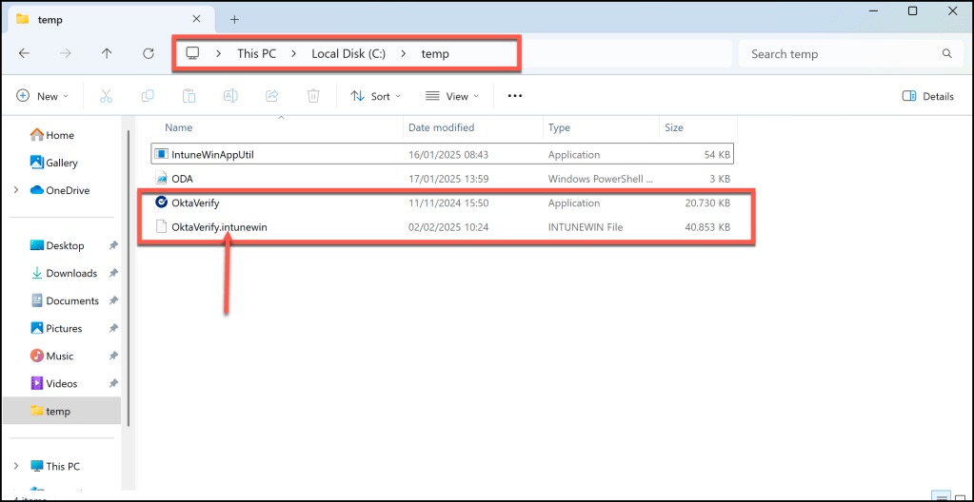Viewport: 974px width, 502px height.
Task: Sort files by Date modified column
Action: click(441, 127)
